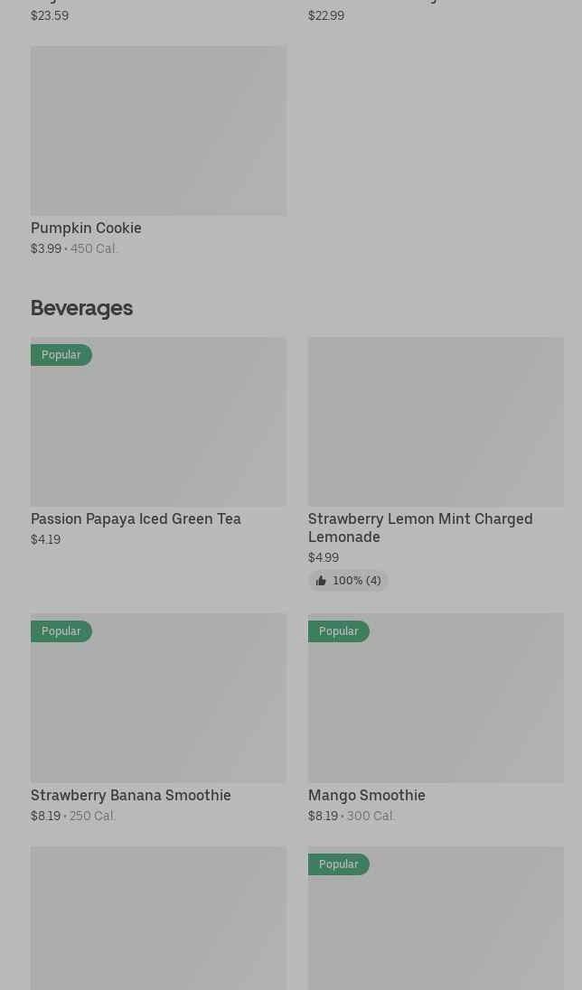Click the Beverages section heading
Screen dimensions: 582x990
tap(81, 308)
